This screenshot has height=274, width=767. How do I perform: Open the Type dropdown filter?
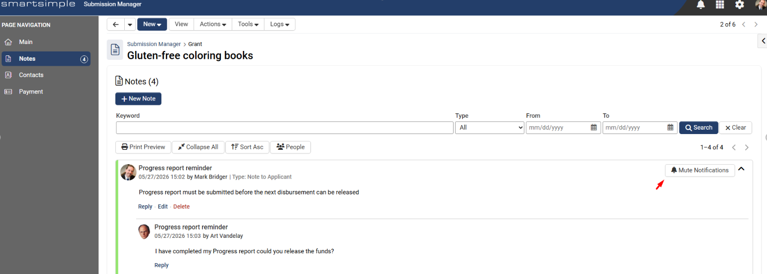click(x=490, y=128)
